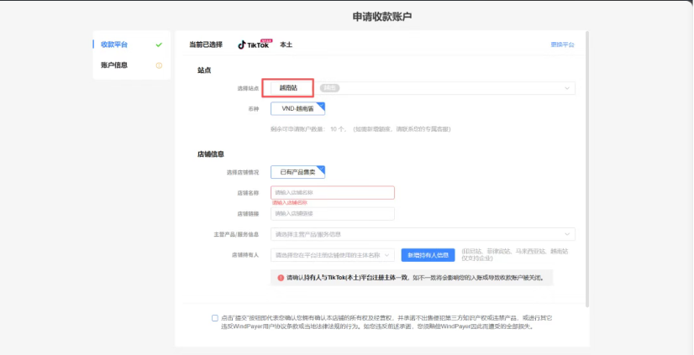
Task: Focus the 店铺名称 input field
Action: 333,193
